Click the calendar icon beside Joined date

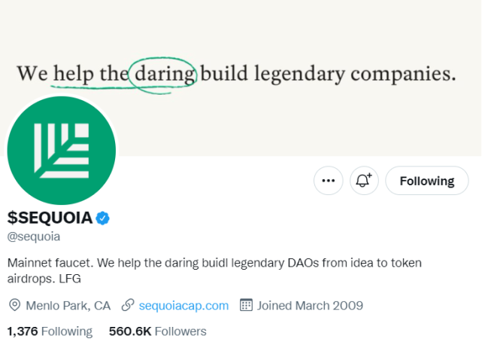[x=245, y=305]
